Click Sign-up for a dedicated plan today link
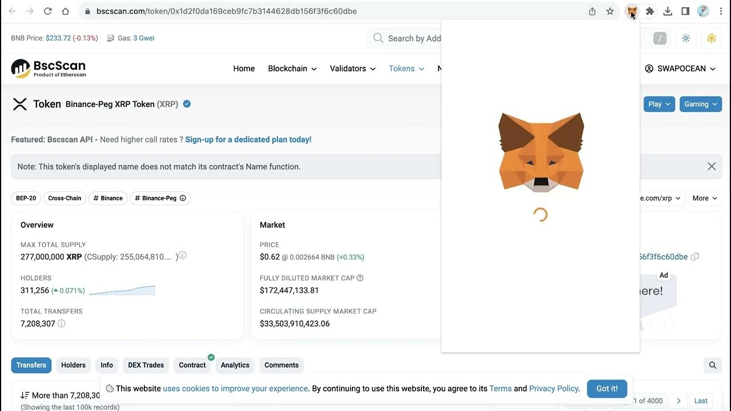 click(248, 139)
